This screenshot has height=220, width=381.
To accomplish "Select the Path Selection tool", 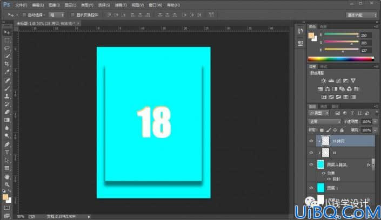I will [x=7, y=160].
